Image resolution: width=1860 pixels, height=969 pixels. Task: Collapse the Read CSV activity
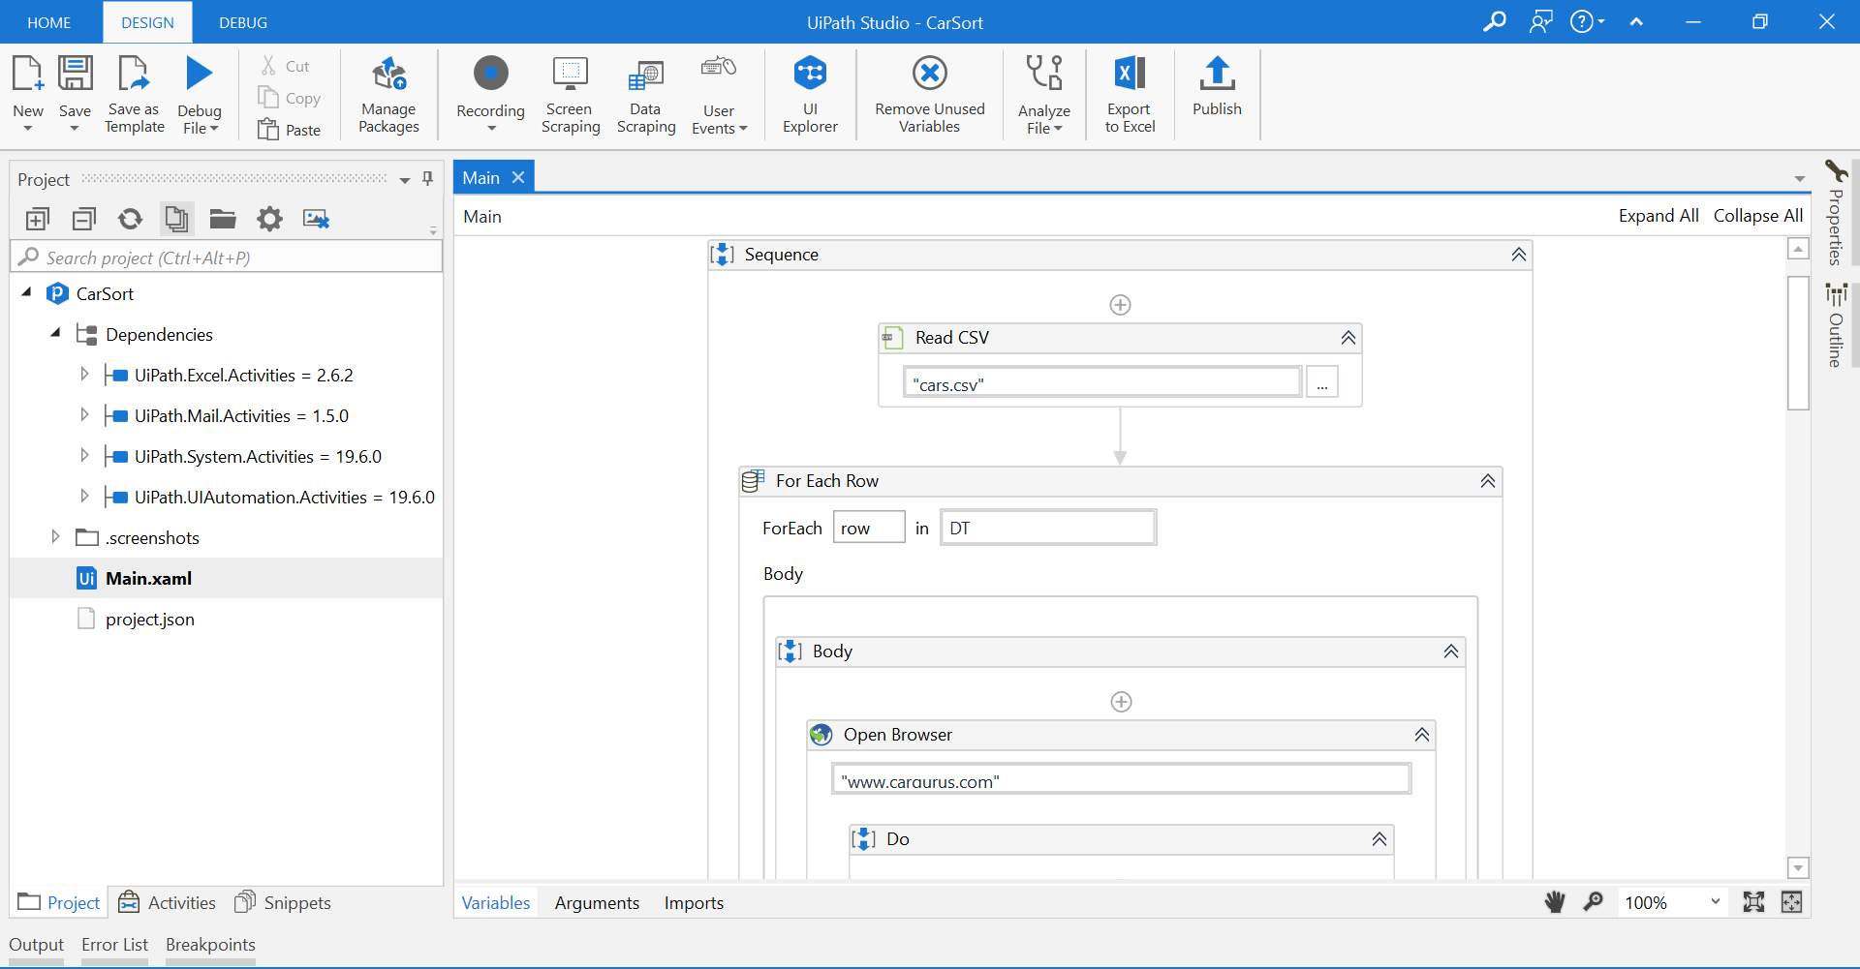[x=1348, y=338]
